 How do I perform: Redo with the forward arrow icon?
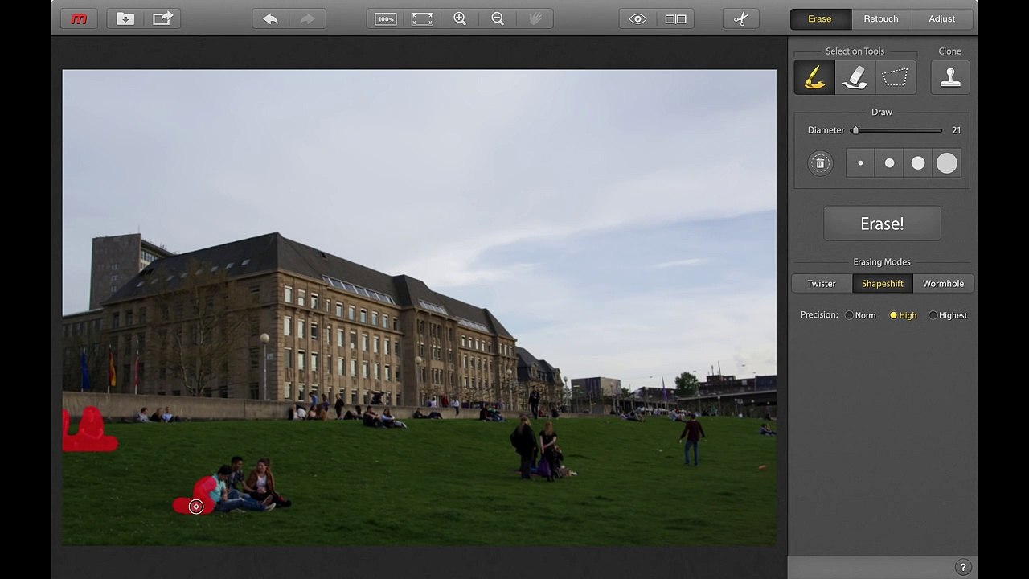(308, 18)
